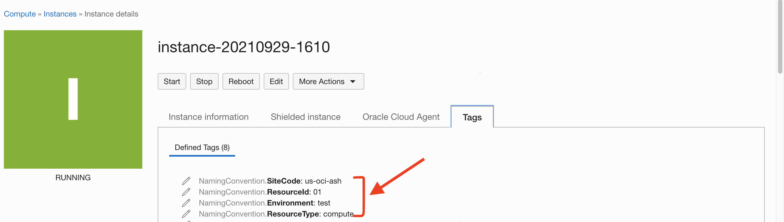
Task: Go to Compute breadcrumb link
Action: (x=20, y=14)
